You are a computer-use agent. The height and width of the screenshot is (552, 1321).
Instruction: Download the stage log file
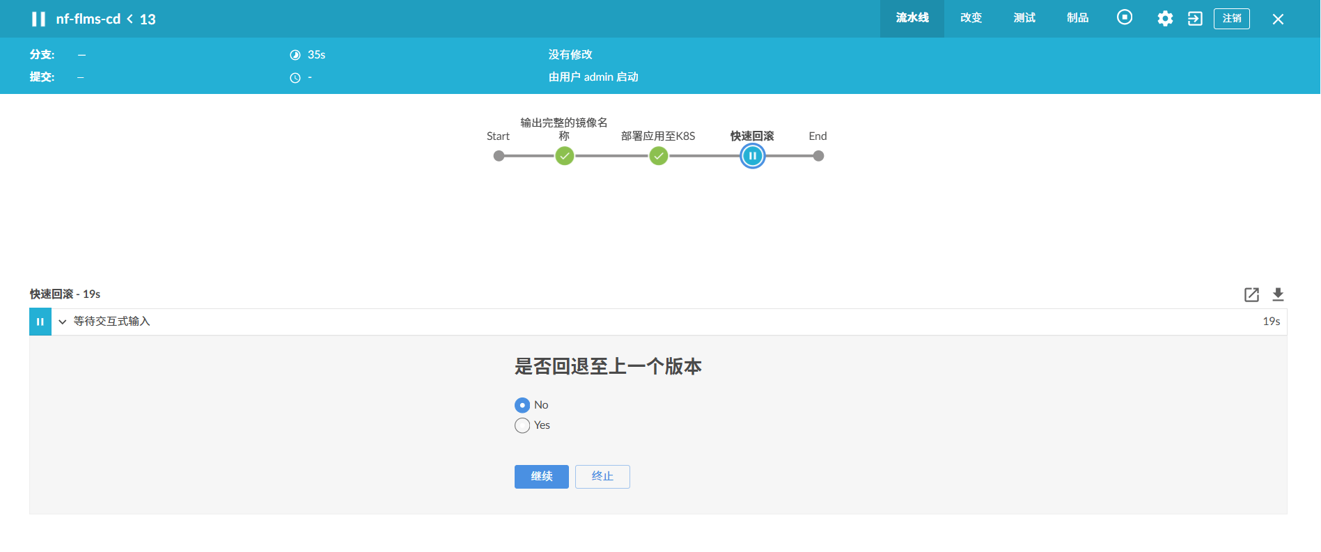[1278, 294]
